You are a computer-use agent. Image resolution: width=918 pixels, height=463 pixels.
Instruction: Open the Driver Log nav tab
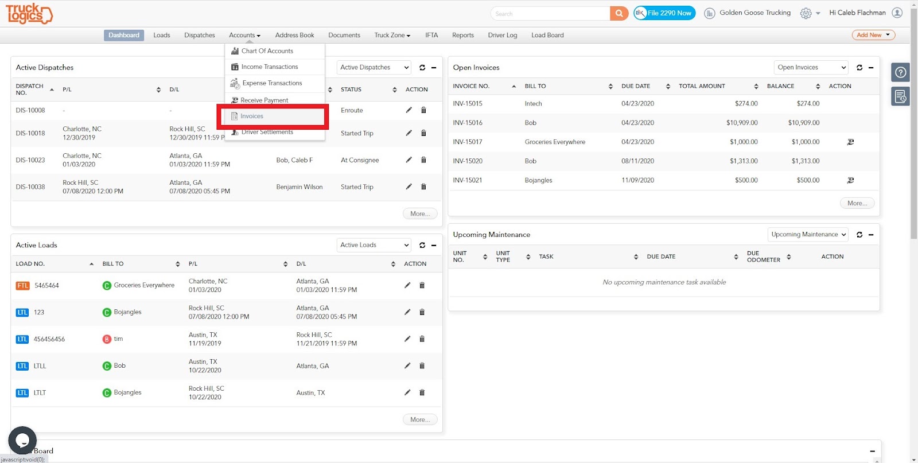[x=503, y=36]
